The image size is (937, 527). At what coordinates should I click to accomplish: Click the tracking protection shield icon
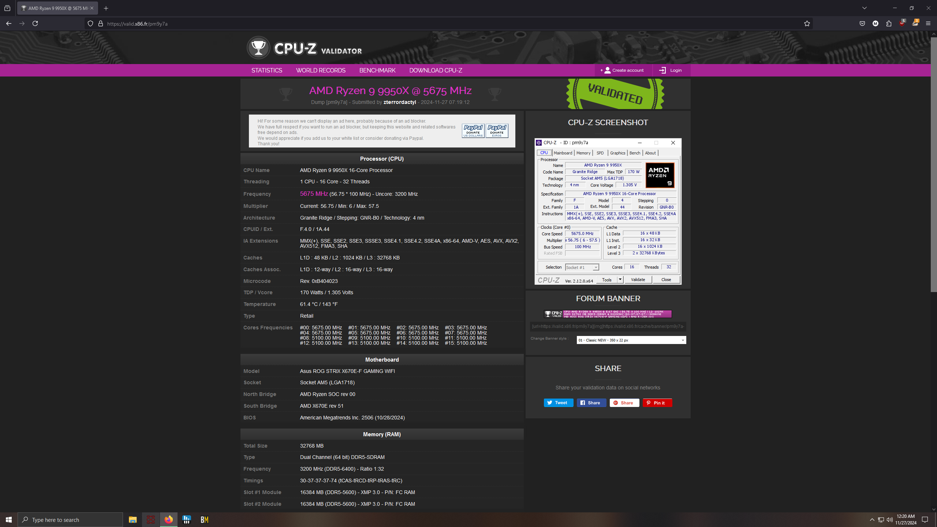(x=90, y=23)
